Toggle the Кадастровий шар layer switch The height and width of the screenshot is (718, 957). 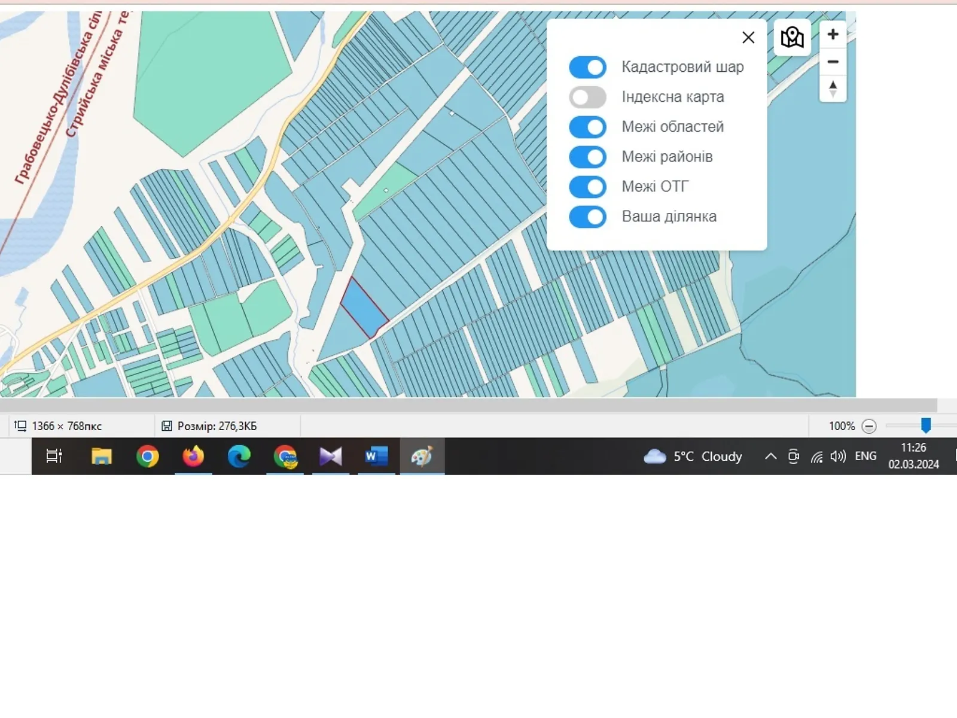(x=587, y=67)
